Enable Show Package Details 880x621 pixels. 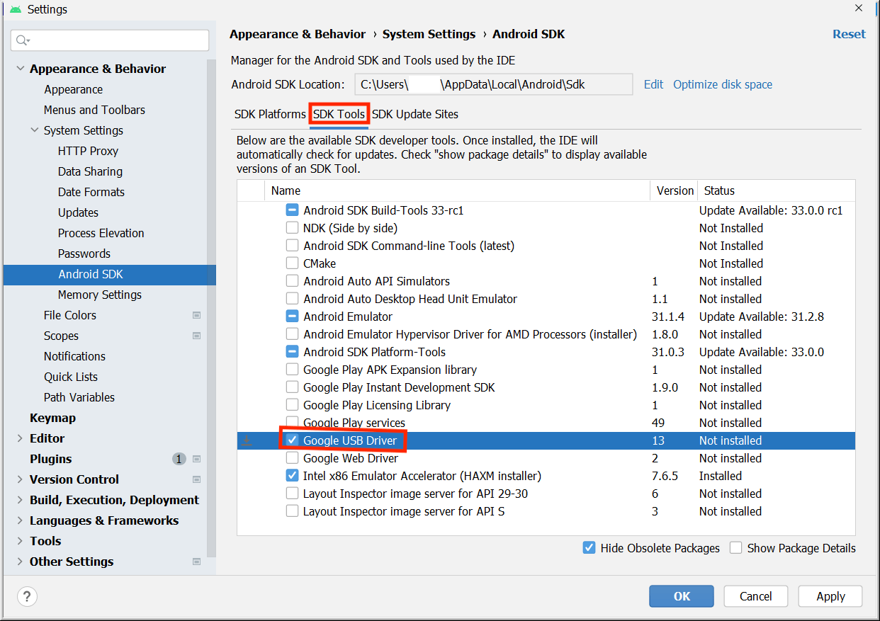(x=736, y=548)
